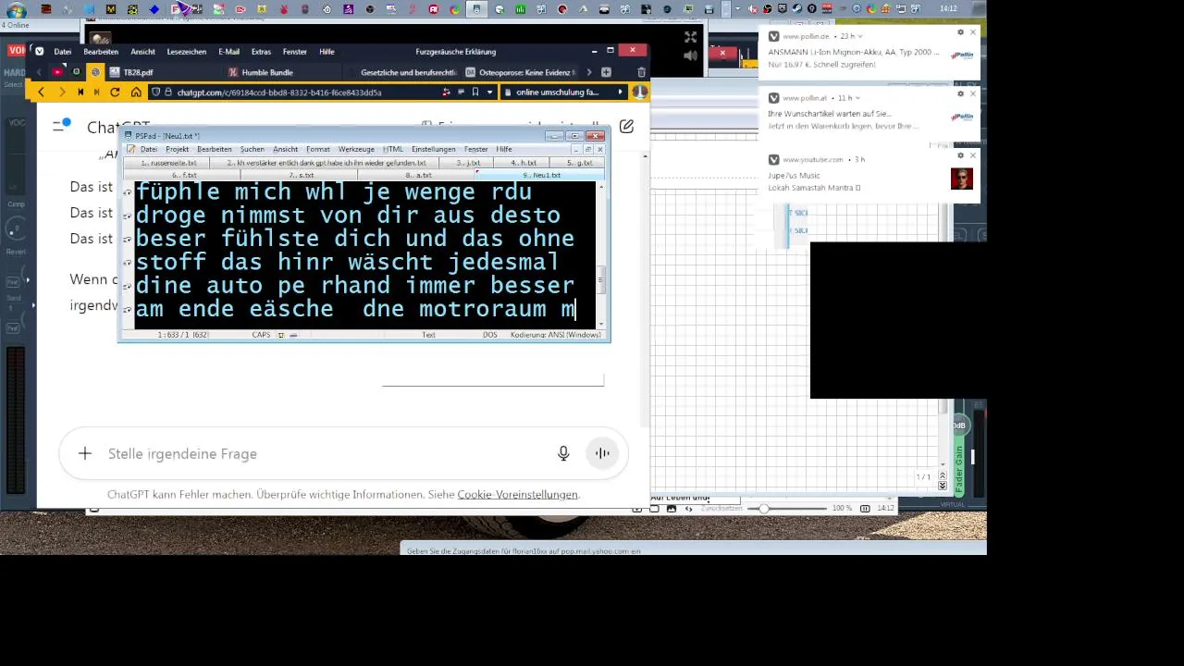Click browser Home icon
1184x666 pixels.
[x=136, y=92]
